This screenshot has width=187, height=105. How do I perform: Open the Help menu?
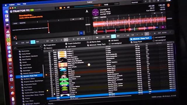(x=25, y=4)
